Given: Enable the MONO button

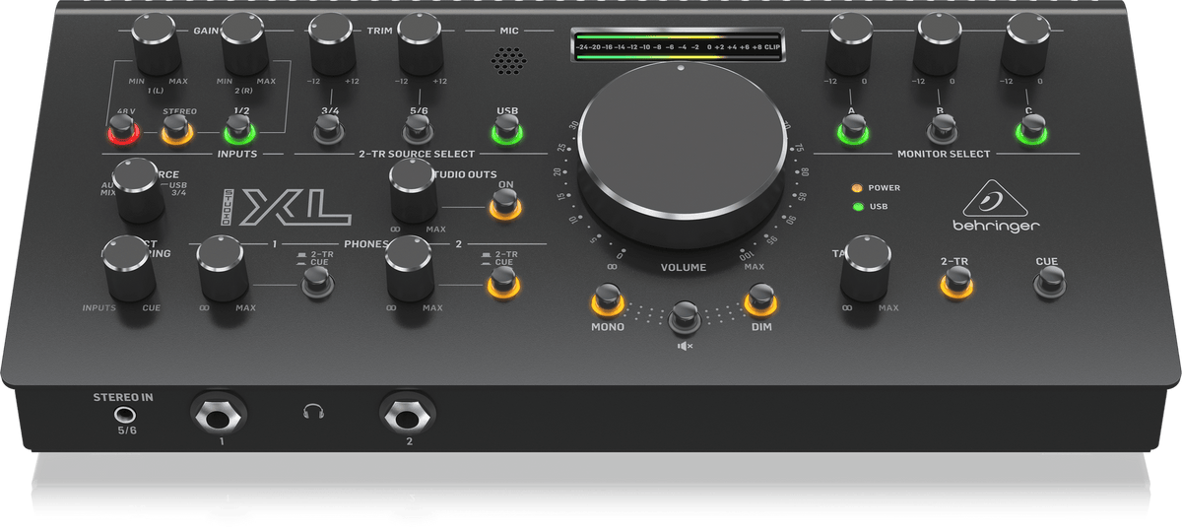Looking at the screenshot, I should click(x=608, y=298).
